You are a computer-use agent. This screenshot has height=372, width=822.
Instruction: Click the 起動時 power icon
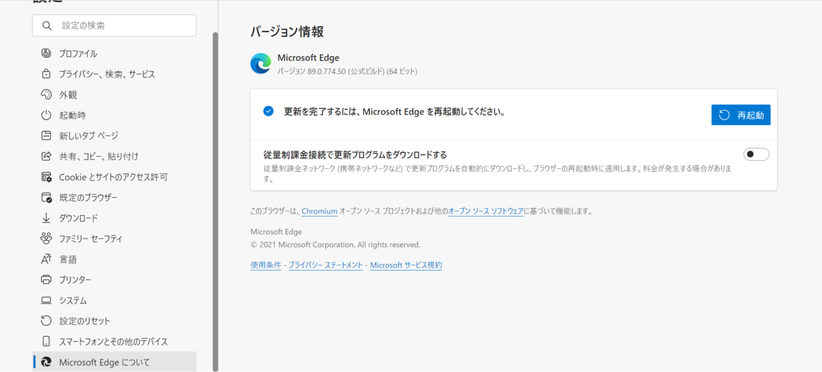pyautogui.click(x=47, y=115)
